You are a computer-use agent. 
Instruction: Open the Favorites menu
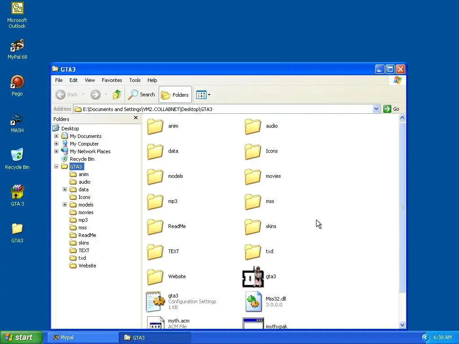112,80
